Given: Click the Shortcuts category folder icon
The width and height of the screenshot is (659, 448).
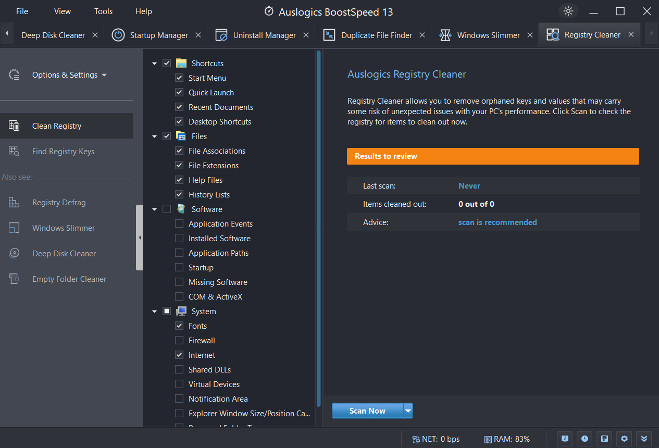Looking at the screenshot, I should [181, 63].
